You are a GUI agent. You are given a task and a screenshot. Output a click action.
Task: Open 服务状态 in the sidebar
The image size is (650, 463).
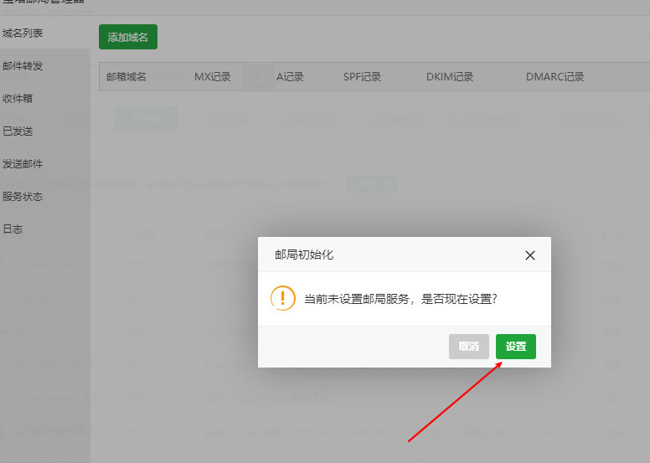(x=23, y=197)
